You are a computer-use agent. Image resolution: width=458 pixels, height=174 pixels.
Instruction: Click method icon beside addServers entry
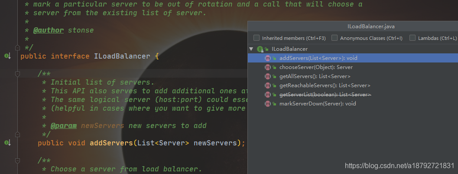click(x=267, y=58)
